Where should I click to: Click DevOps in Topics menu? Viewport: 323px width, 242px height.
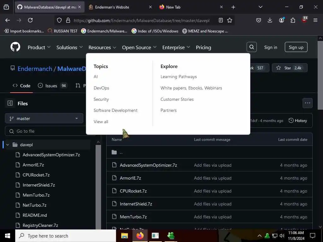101,88
